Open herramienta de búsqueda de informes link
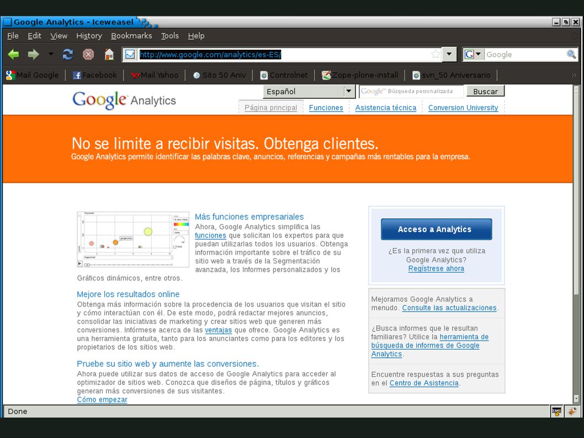 pyautogui.click(x=430, y=346)
